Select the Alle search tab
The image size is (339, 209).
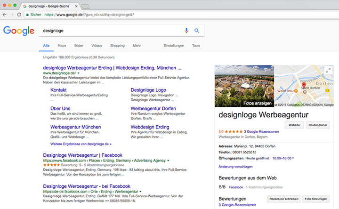click(x=46, y=46)
